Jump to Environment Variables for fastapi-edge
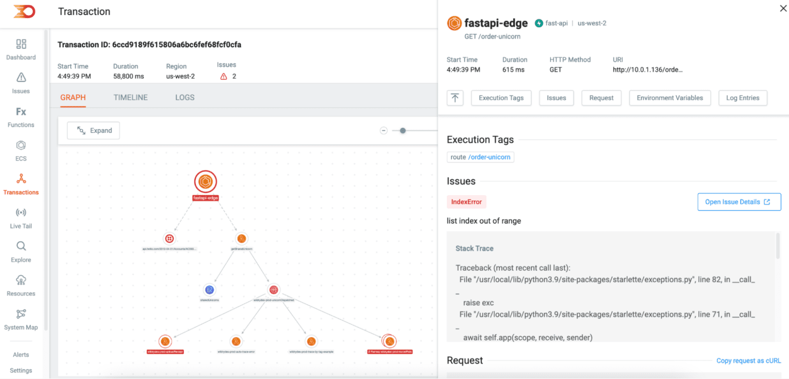Viewport: 789px width, 379px height. 670,98
